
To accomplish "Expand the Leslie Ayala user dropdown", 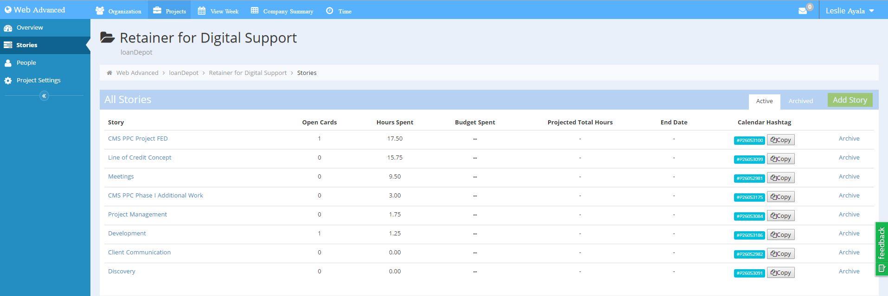I will point(850,11).
